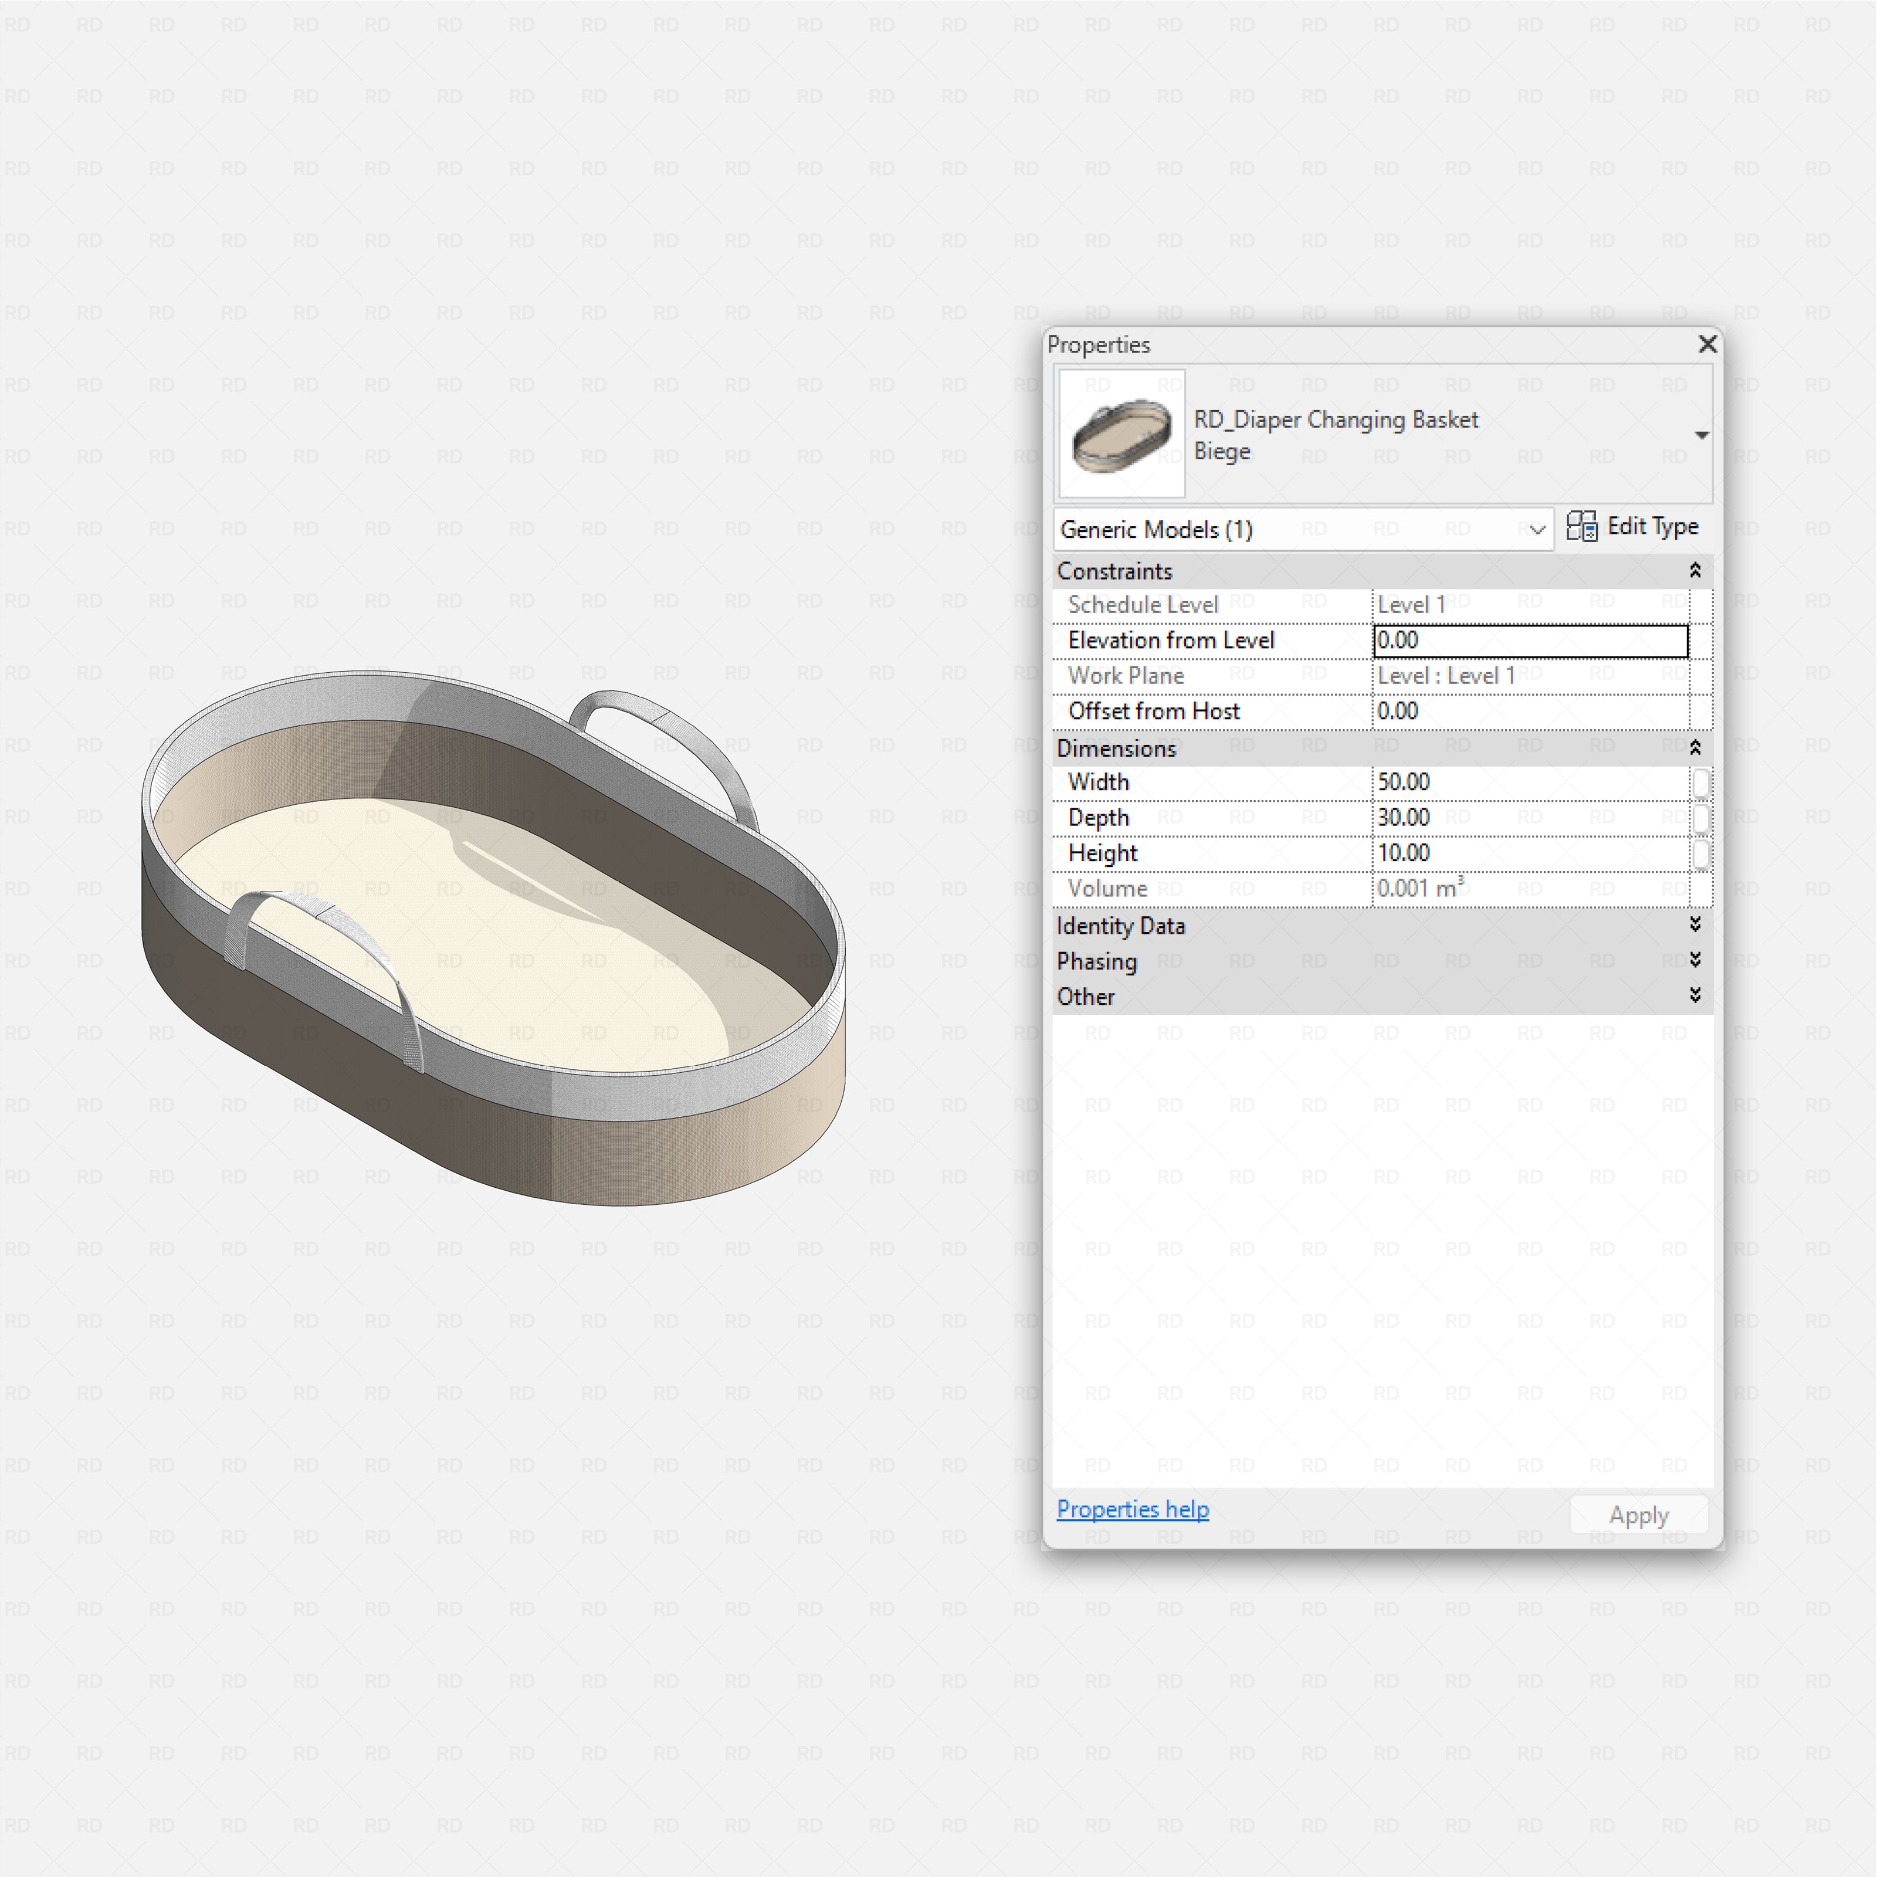The width and height of the screenshot is (1877, 1877).
Task: Close the Properties panel
Action: (x=1707, y=344)
